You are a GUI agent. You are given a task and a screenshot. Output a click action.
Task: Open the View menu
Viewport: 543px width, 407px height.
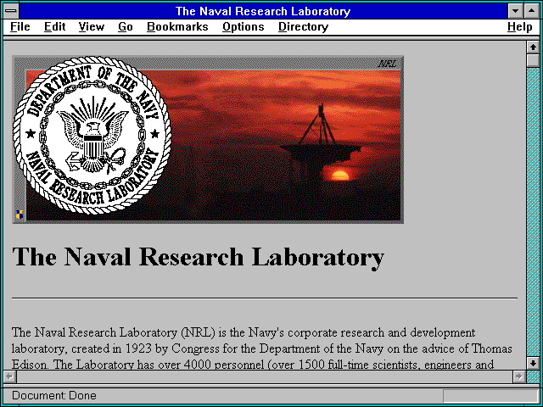pyautogui.click(x=91, y=27)
